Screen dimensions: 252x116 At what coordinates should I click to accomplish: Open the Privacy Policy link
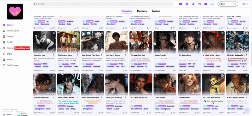tap(14, 110)
